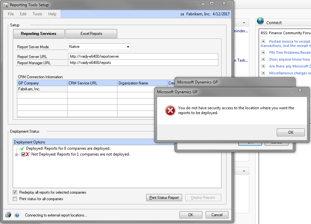Screen dimensions: 311x224
Task: Click OK in the security access error
Action: (290, 132)
